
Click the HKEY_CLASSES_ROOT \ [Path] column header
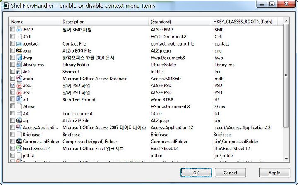[x=244, y=22]
